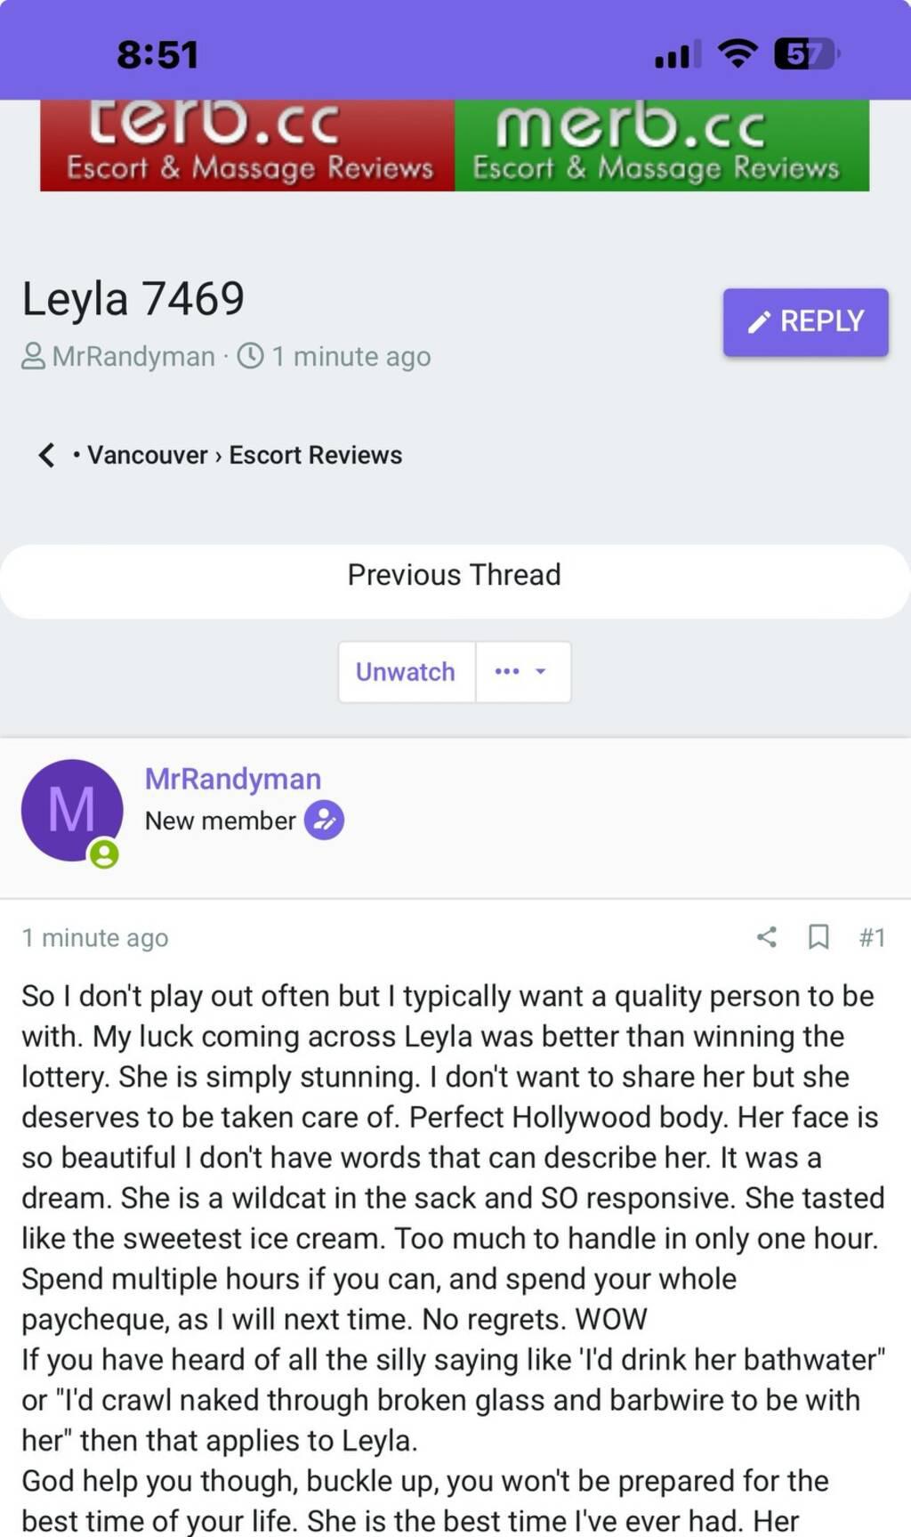This screenshot has width=911, height=1537.
Task: Open MrRandyman profile link in post
Action: coord(233,779)
